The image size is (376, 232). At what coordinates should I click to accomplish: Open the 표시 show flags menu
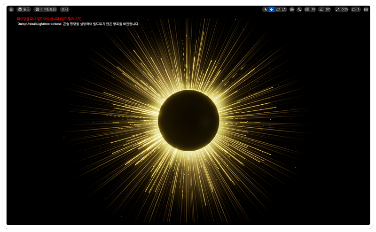click(64, 9)
